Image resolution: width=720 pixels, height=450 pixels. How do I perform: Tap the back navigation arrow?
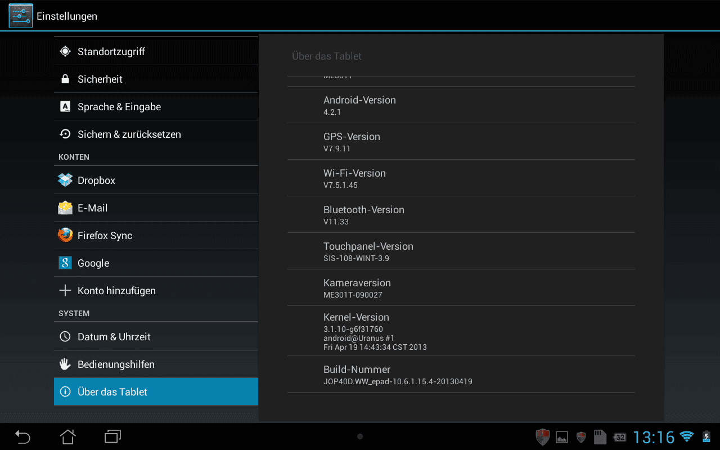[22, 436]
